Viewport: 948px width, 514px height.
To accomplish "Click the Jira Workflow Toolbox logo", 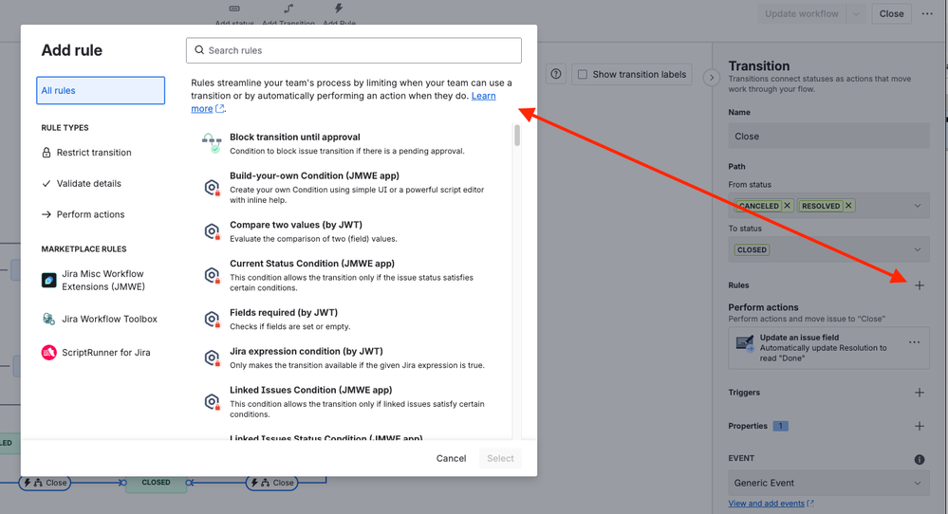I will tap(49, 319).
